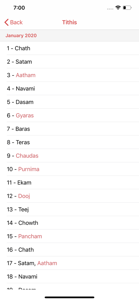Tap the battery indicator icon
The width and height of the screenshot is (139, 301).
[127, 8]
